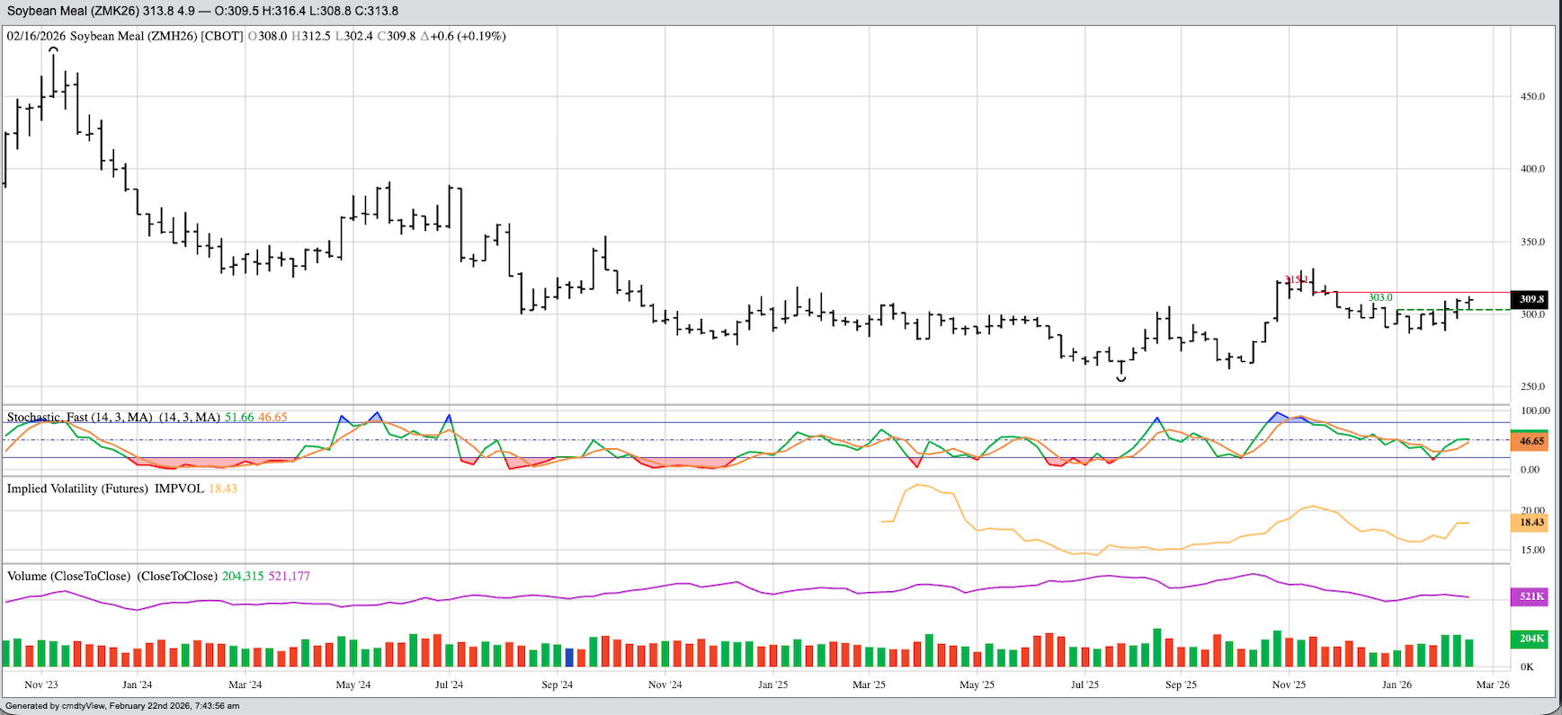Click the green 303.0 support level label

(1379, 297)
